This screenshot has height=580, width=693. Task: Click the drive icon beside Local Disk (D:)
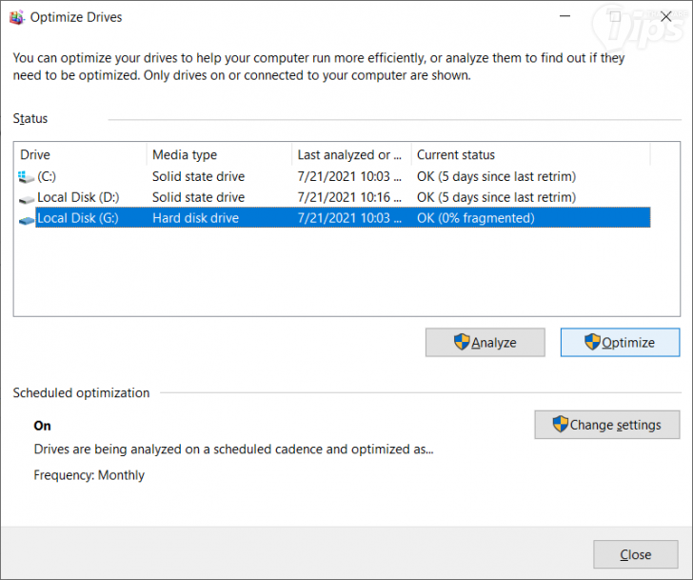pos(26,198)
